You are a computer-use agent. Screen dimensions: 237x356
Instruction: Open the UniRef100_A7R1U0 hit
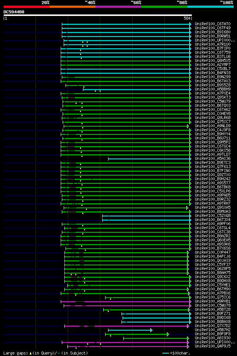(213, 44)
